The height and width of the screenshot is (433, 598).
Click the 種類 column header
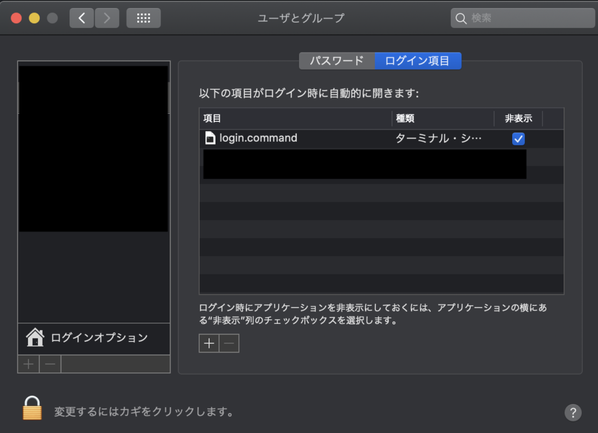[x=442, y=118]
